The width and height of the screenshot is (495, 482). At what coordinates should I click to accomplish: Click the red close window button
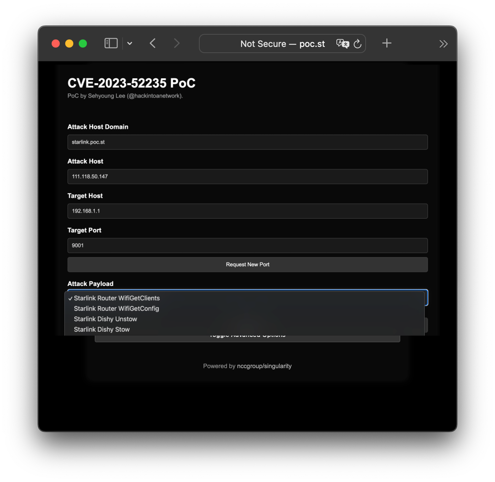coord(56,44)
